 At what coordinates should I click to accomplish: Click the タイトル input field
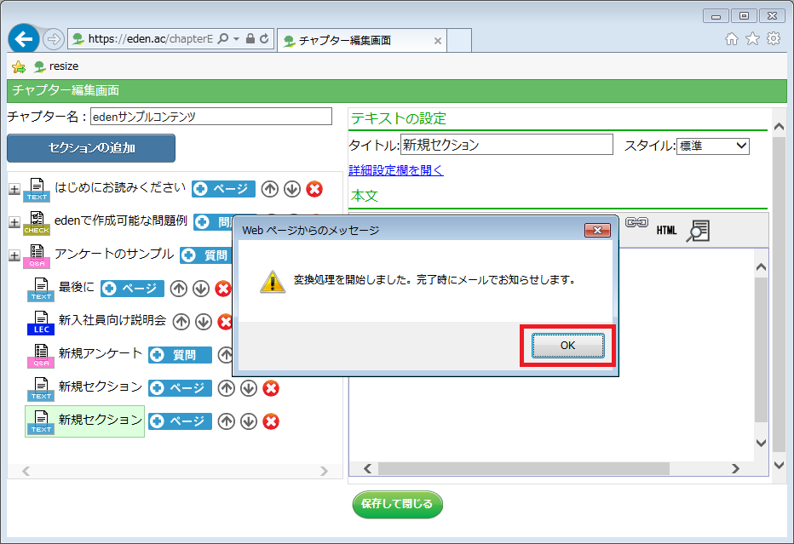(506, 145)
